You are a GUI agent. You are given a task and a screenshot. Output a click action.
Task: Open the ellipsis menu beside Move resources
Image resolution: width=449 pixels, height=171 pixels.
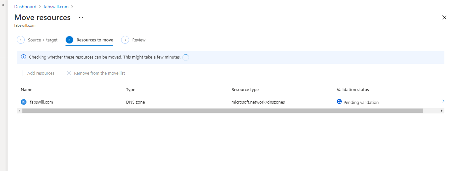(81, 17)
